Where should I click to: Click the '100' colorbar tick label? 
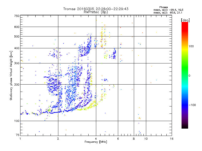191,46
